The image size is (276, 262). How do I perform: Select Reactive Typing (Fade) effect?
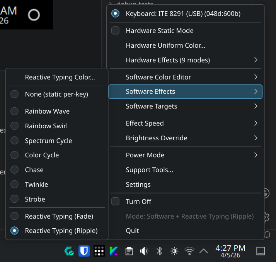[57, 216]
